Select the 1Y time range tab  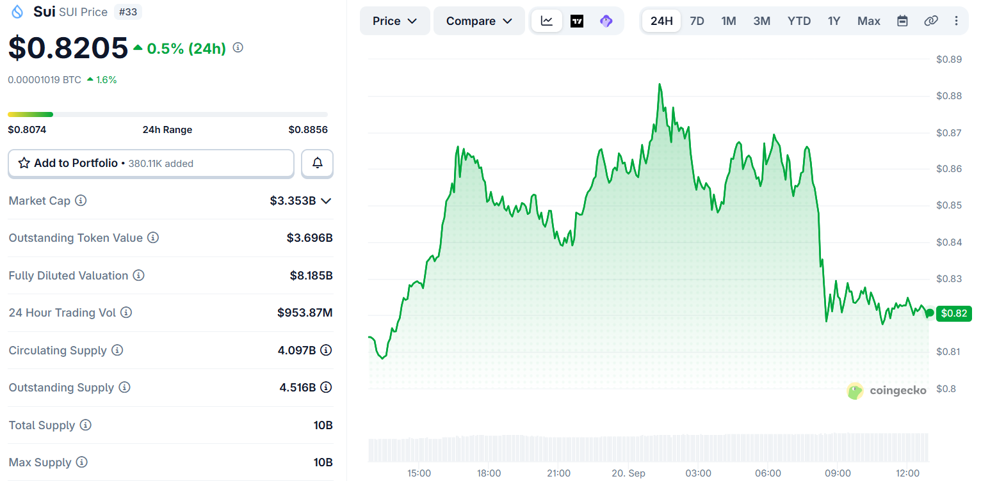834,21
